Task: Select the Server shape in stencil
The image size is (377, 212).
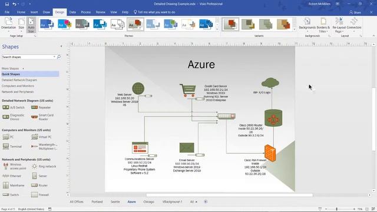Action: 39,176
